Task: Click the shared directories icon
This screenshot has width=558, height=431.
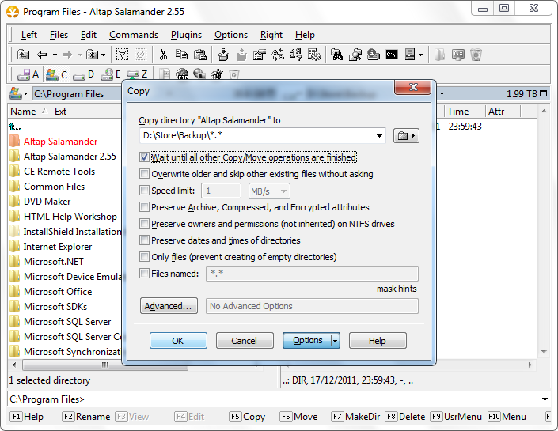Action: pos(373,55)
